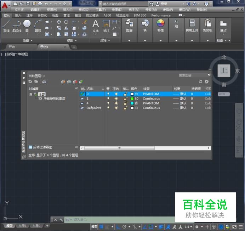Click the search layer (搜索图层) input field
The height and width of the screenshot is (231, 245).
pos(192,75)
